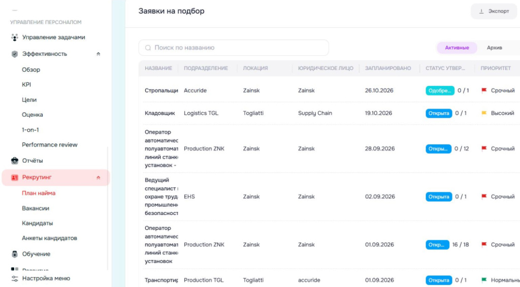Sort by СТАТУС УТВЕР... column header
The image size is (520, 287).
click(445, 68)
